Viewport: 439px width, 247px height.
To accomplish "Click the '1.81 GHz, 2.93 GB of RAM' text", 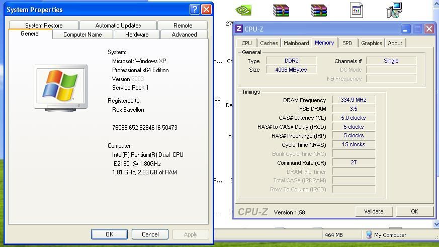I will (x=144, y=172).
